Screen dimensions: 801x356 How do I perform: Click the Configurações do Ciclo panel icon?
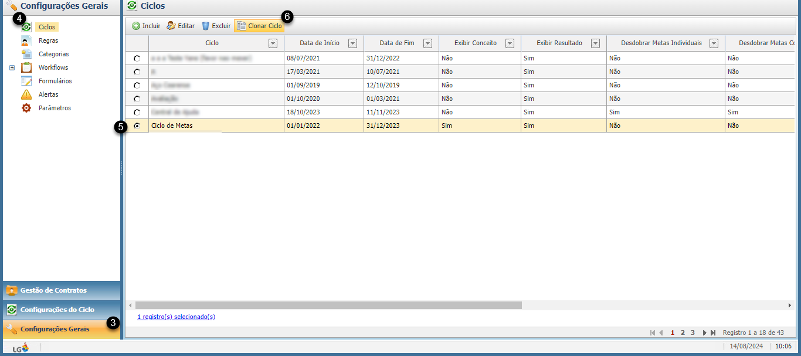[x=12, y=310]
